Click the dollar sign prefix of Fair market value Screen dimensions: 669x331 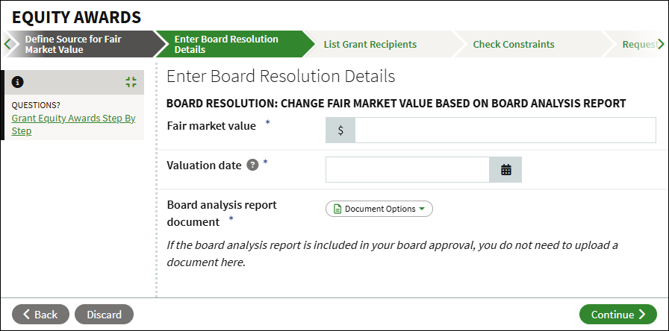[340, 130]
